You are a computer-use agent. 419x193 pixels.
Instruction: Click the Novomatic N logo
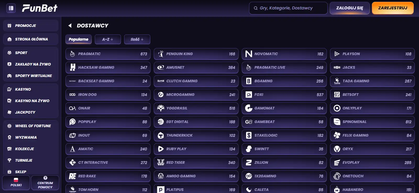[249, 54]
